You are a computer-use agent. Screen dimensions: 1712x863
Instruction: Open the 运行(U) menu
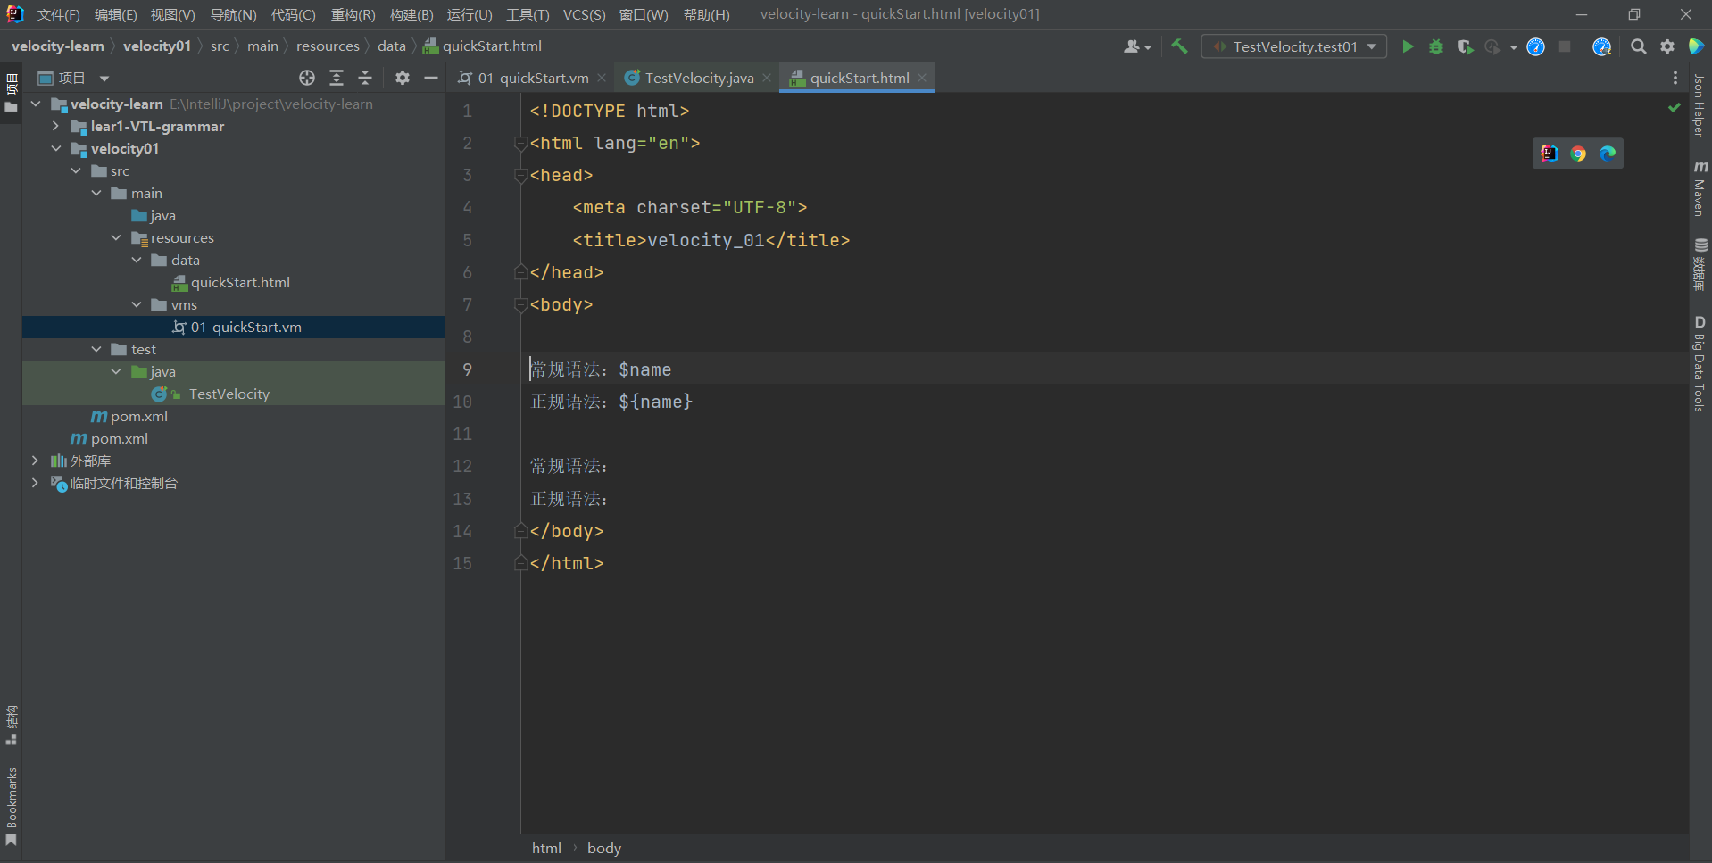[x=470, y=15]
